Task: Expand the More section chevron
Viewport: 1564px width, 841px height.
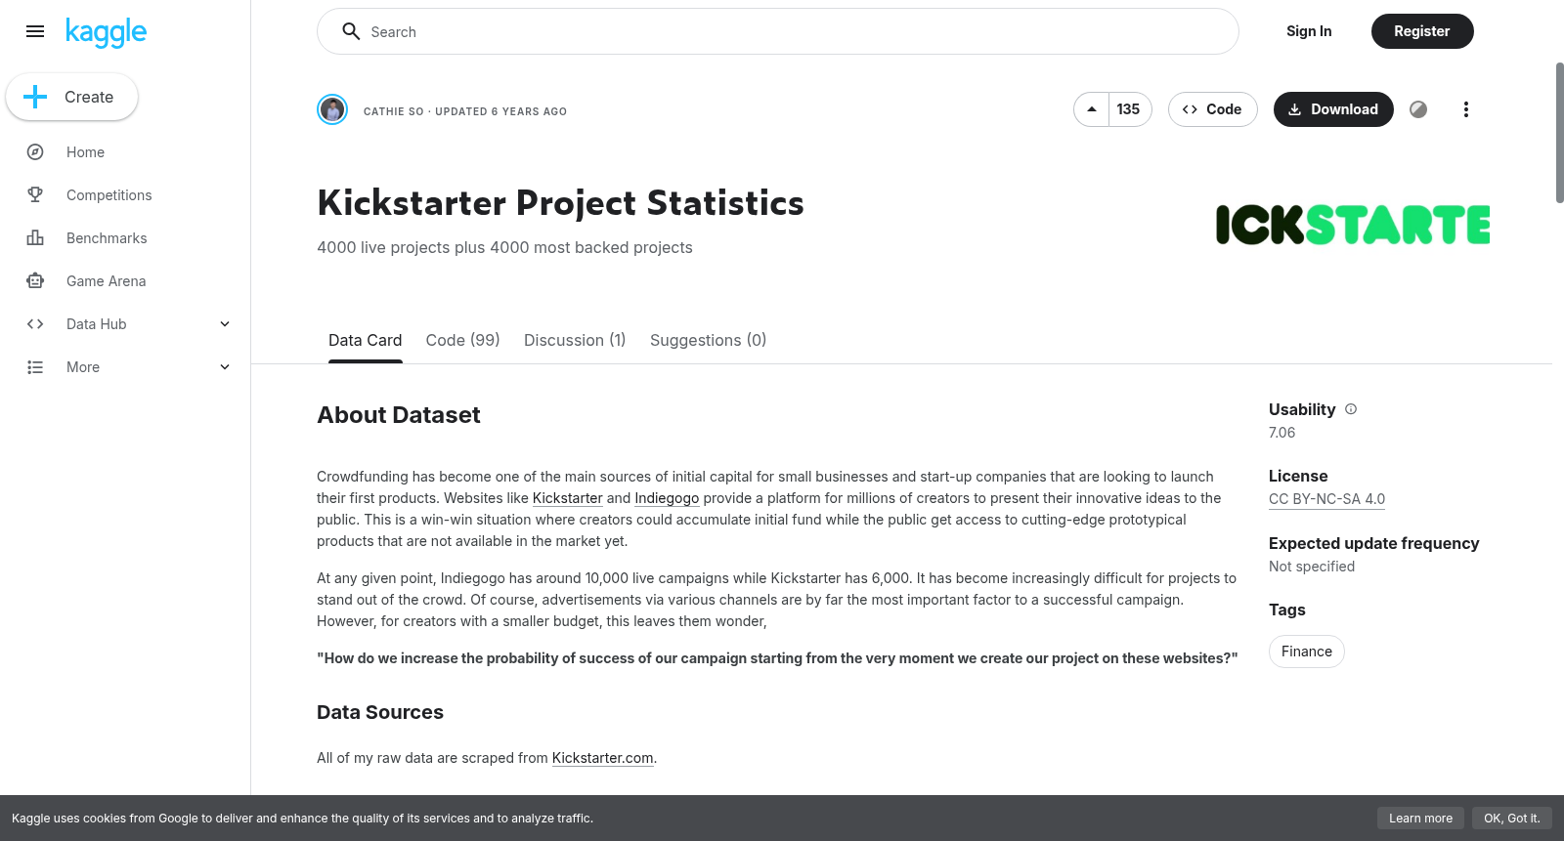Action: pyautogui.click(x=225, y=367)
